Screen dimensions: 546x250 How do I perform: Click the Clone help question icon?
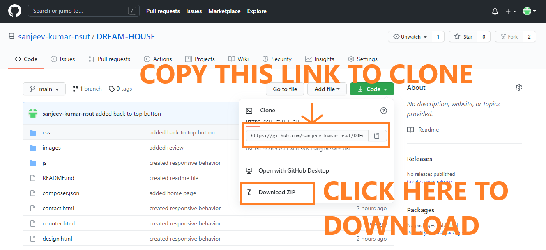384,111
